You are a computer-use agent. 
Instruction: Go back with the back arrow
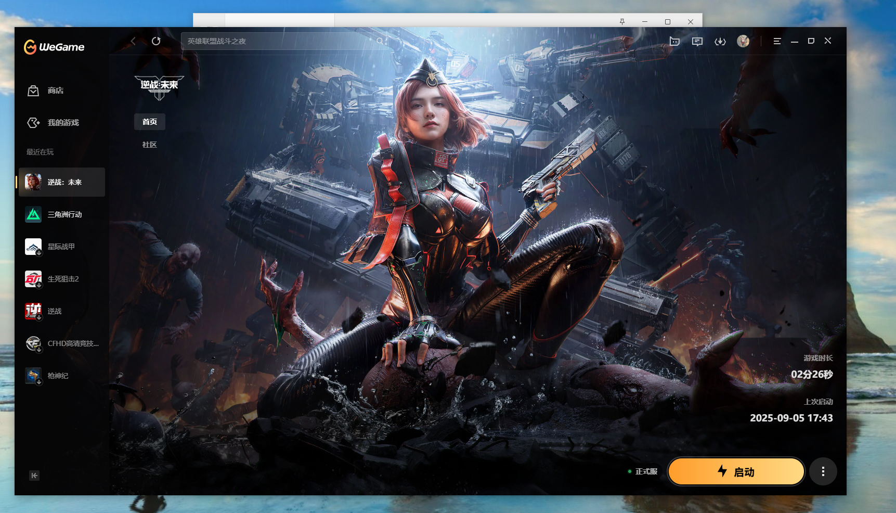133,41
